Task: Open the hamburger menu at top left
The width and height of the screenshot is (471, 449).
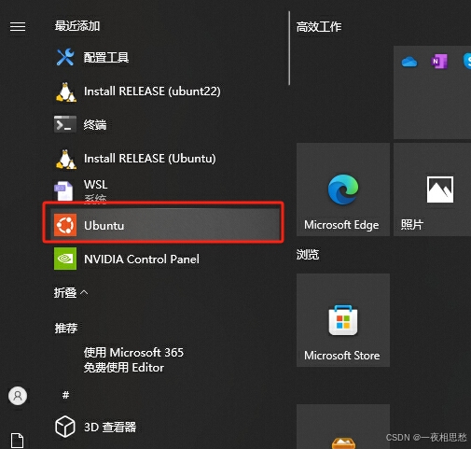Action: pyautogui.click(x=18, y=26)
